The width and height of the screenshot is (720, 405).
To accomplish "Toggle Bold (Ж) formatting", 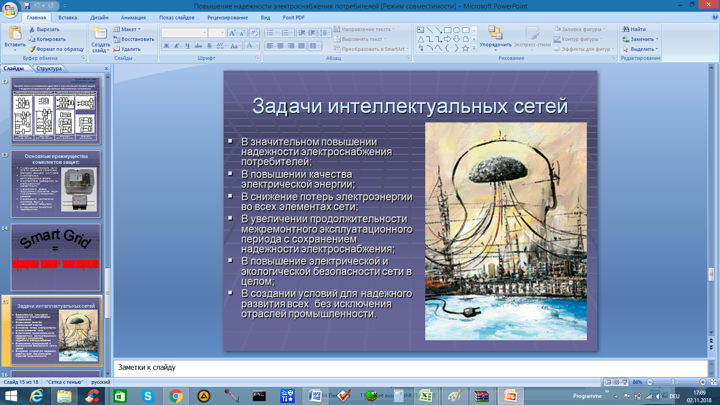I will (166, 46).
